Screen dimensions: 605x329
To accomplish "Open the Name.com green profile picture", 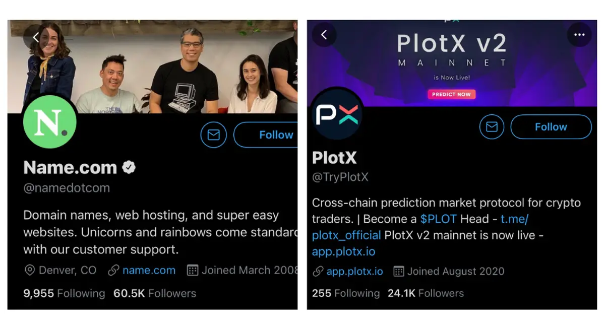I will (x=50, y=122).
